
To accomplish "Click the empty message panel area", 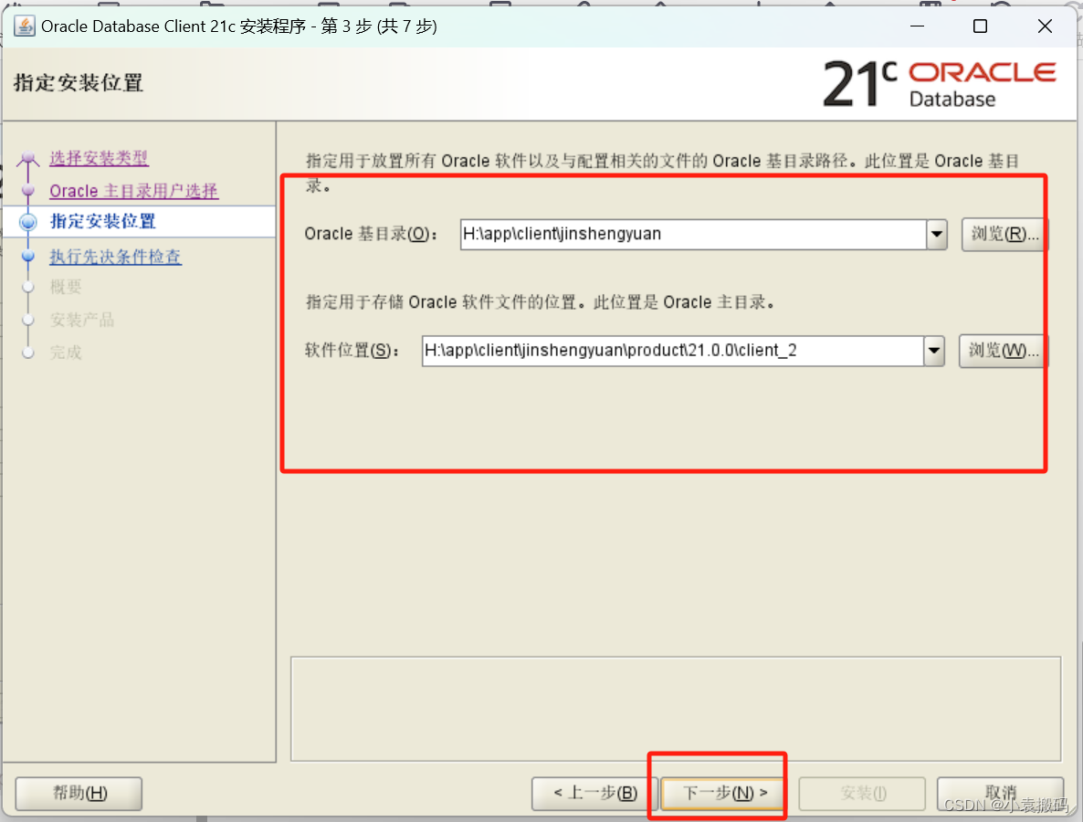I will (x=676, y=709).
